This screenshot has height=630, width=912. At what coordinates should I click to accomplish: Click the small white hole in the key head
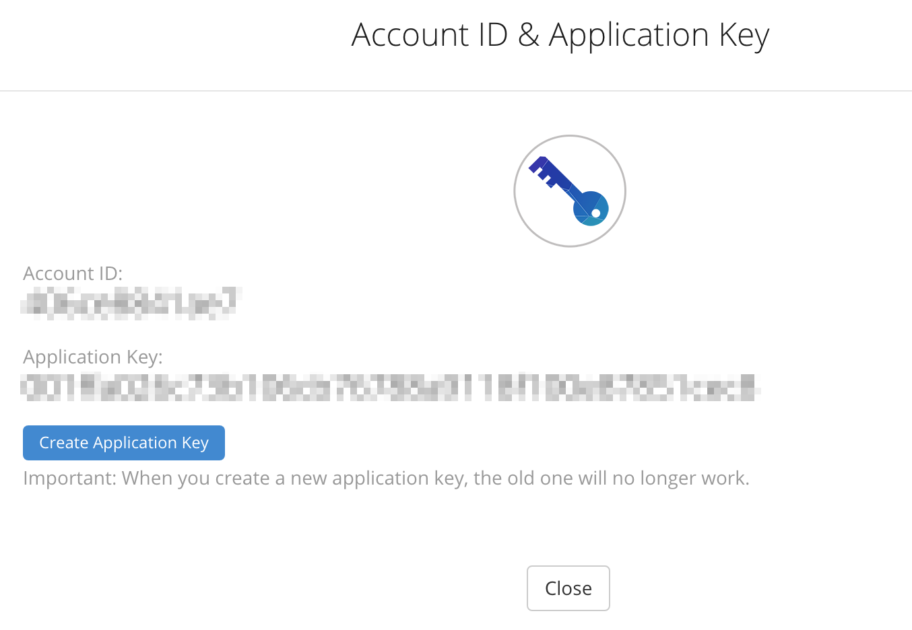coord(595,213)
